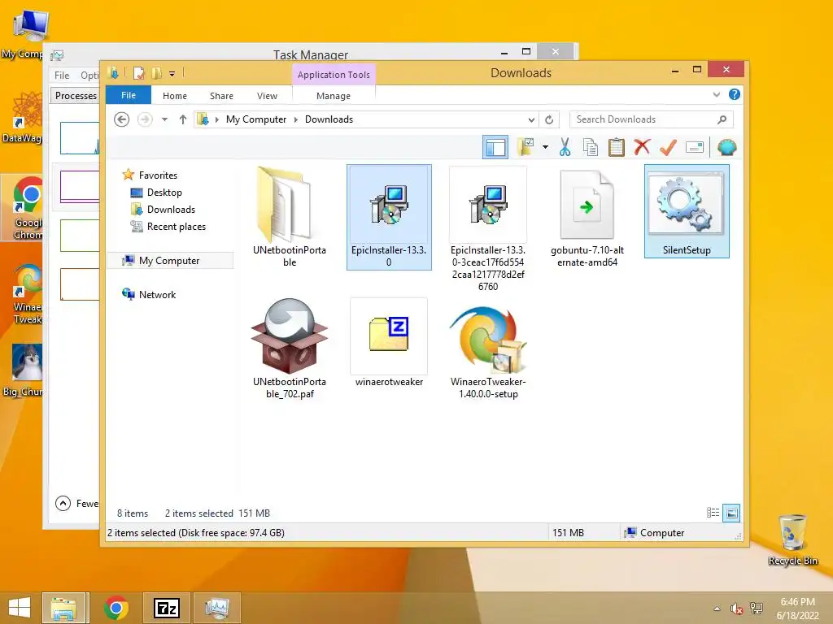Image resolution: width=833 pixels, height=624 pixels.
Task: Click the Back navigation arrow
Action: tap(122, 119)
